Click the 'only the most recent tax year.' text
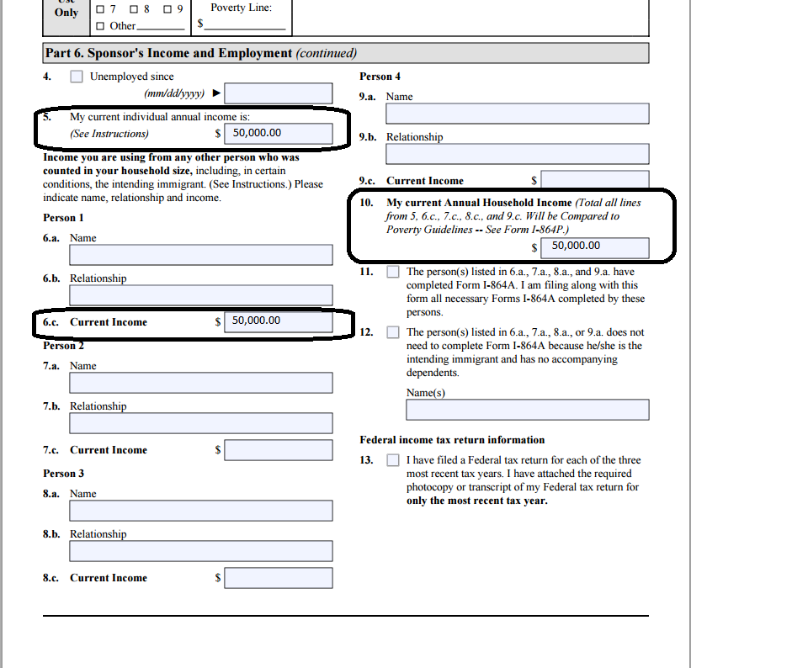This screenshot has height=668, width=808. point(476,501)
